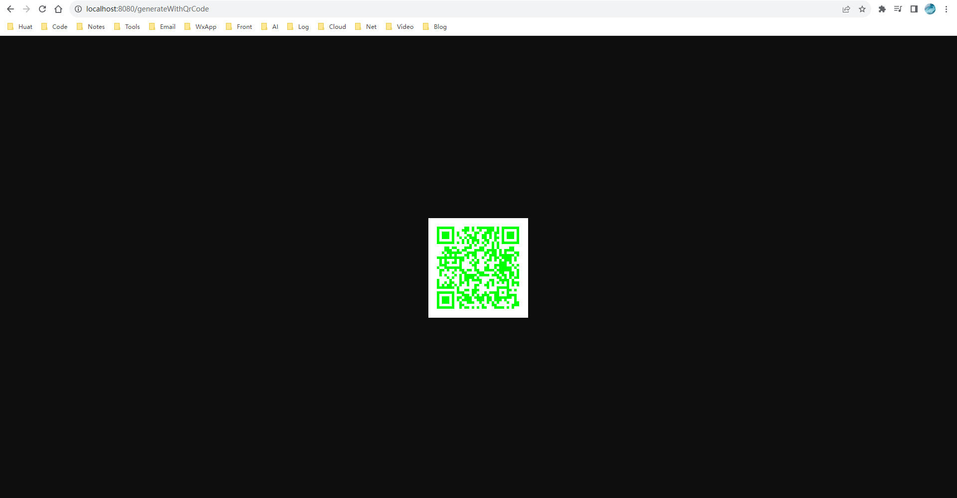Click the forward navigation arrow

click(x=26, y=8)
